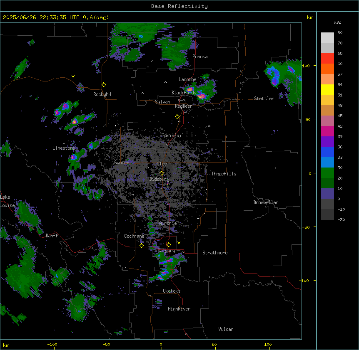Pick the bright yellow 51–54 dBZ swatch
Image resolution: width=359 pixels, height=350 pixels.
tap(327, 89)
